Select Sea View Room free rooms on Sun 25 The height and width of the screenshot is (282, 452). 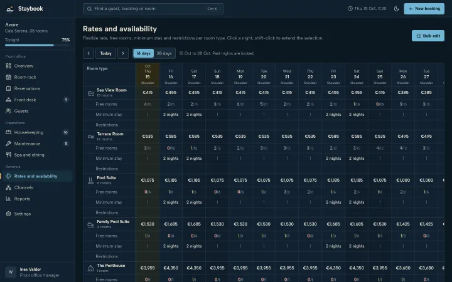(380, 104)
